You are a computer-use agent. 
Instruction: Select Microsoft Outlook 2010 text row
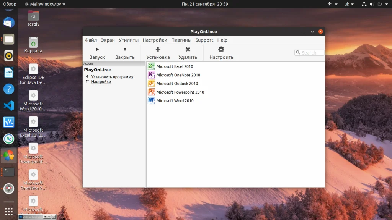click(x=177, y=84)
